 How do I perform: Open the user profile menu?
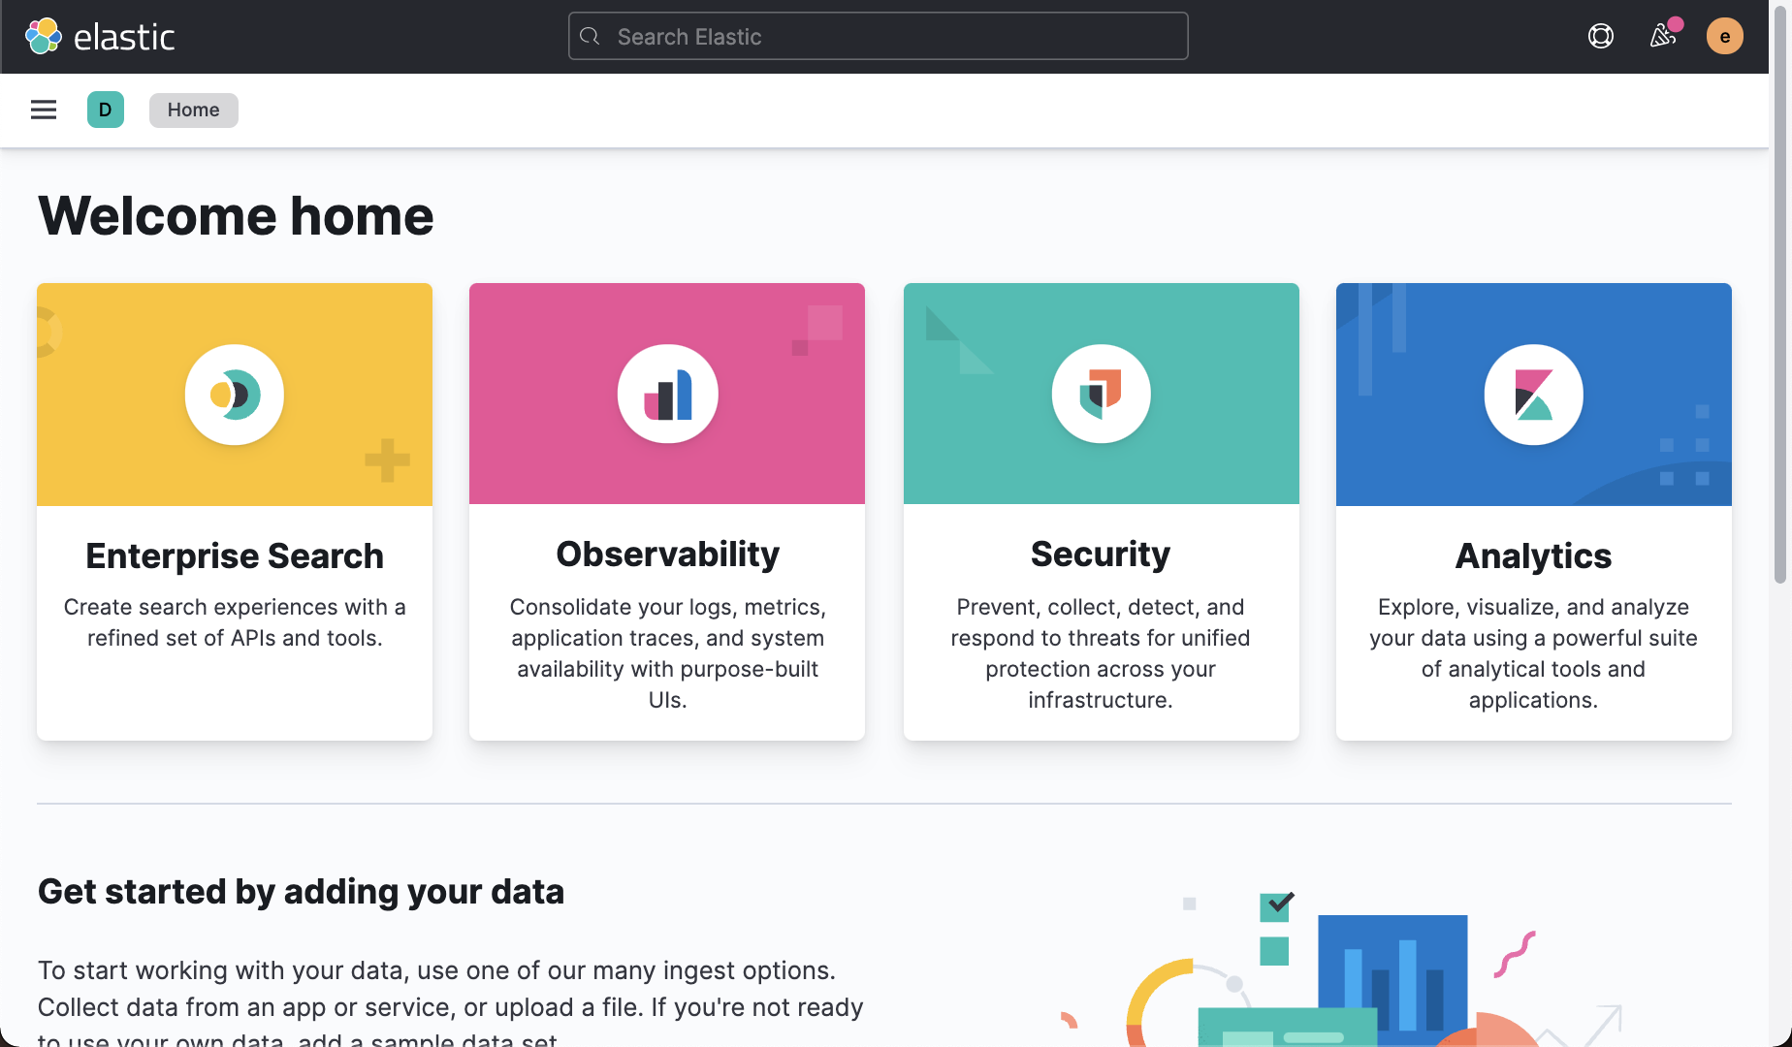[x=1725, y=36]
